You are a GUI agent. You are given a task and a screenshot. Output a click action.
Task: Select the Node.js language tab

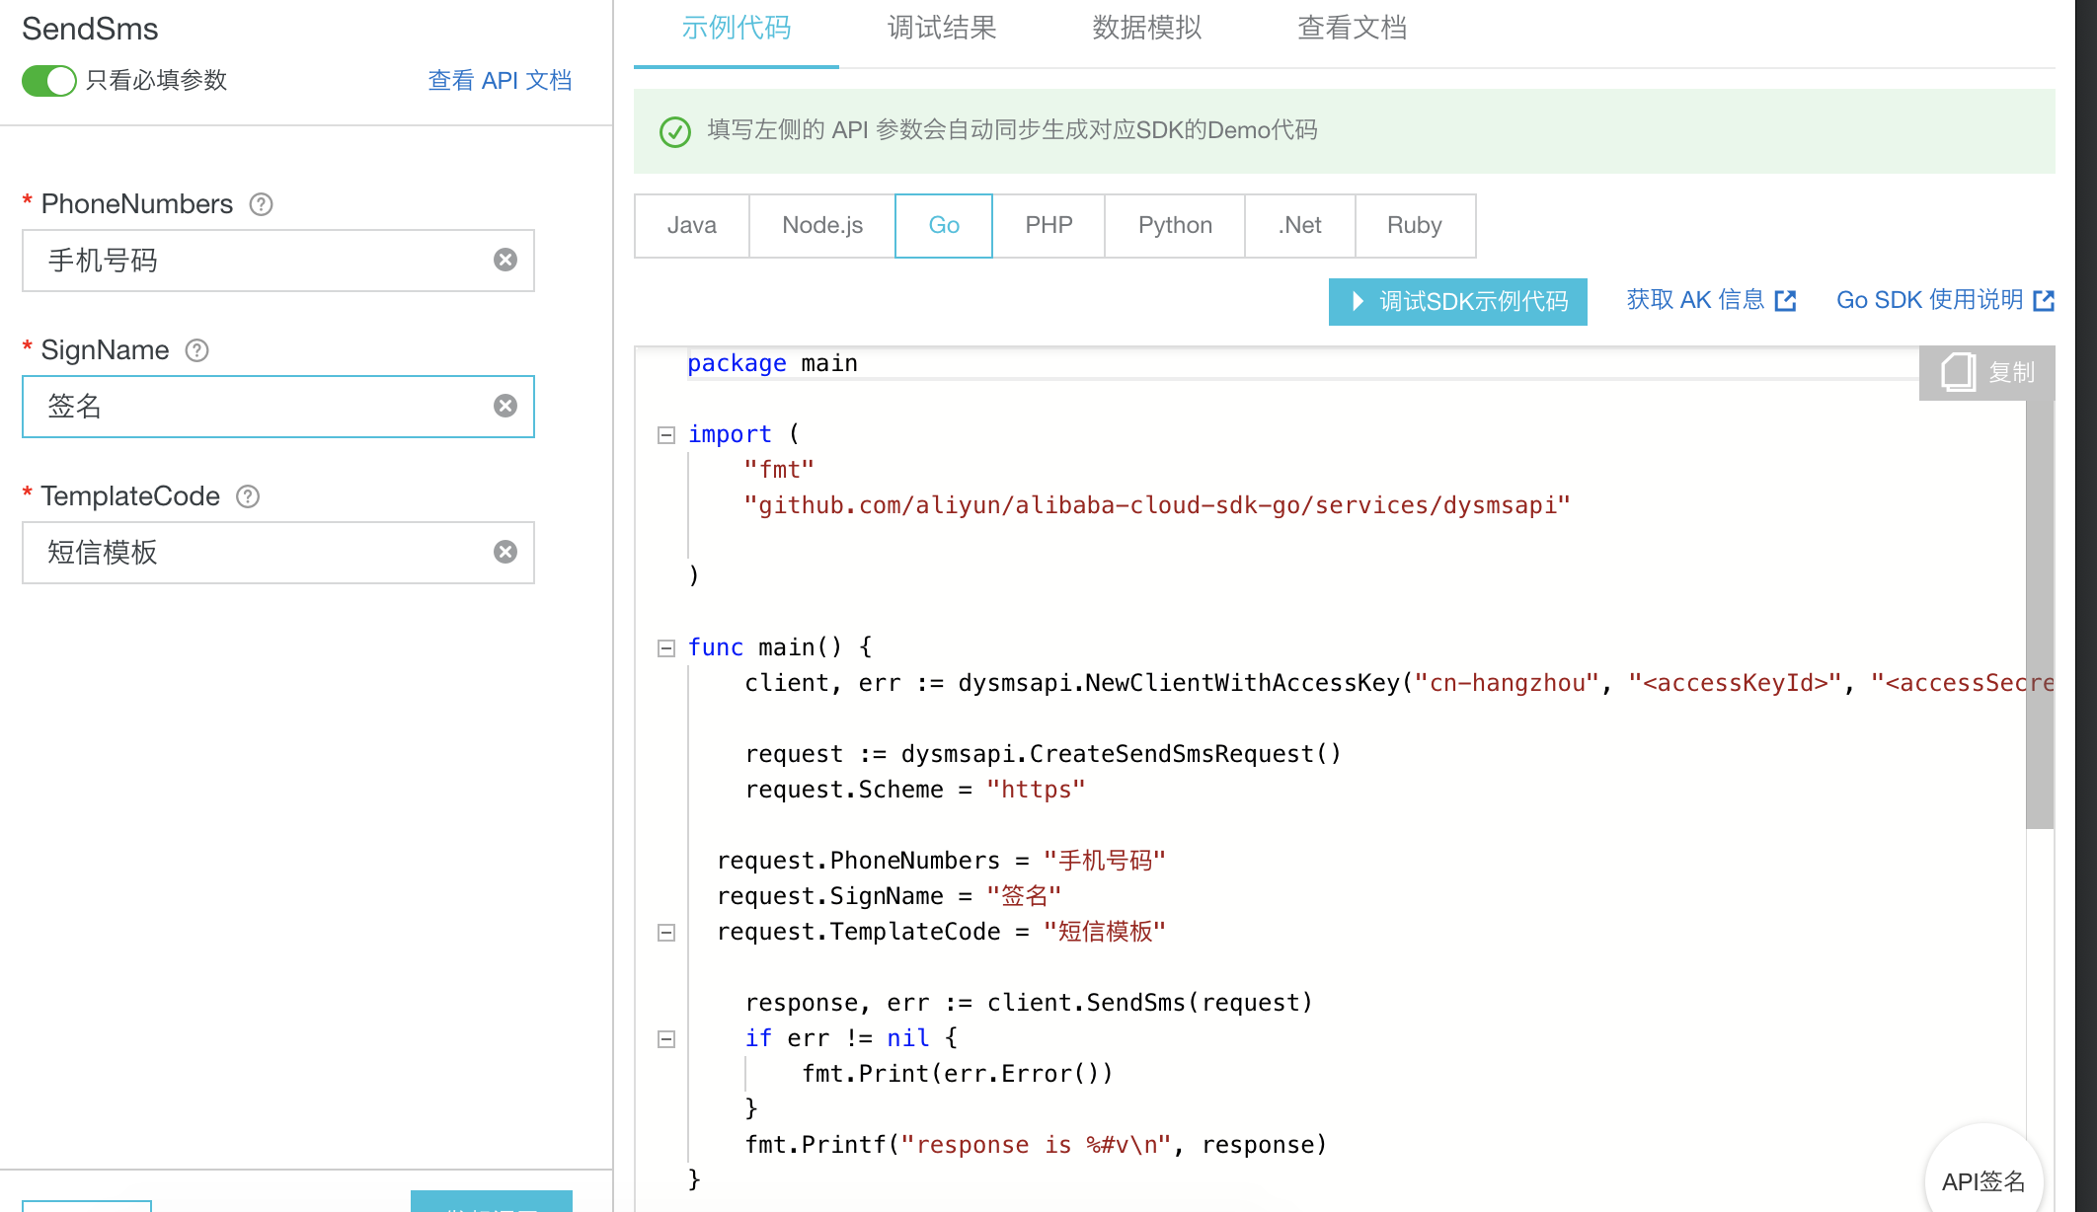click(822, 226)
